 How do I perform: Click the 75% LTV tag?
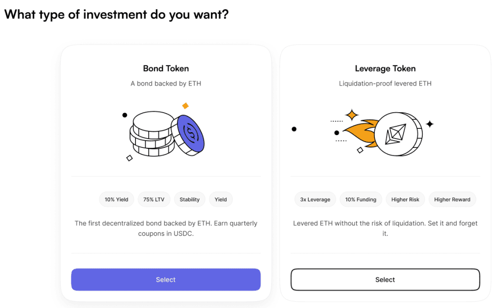(154, 200)
